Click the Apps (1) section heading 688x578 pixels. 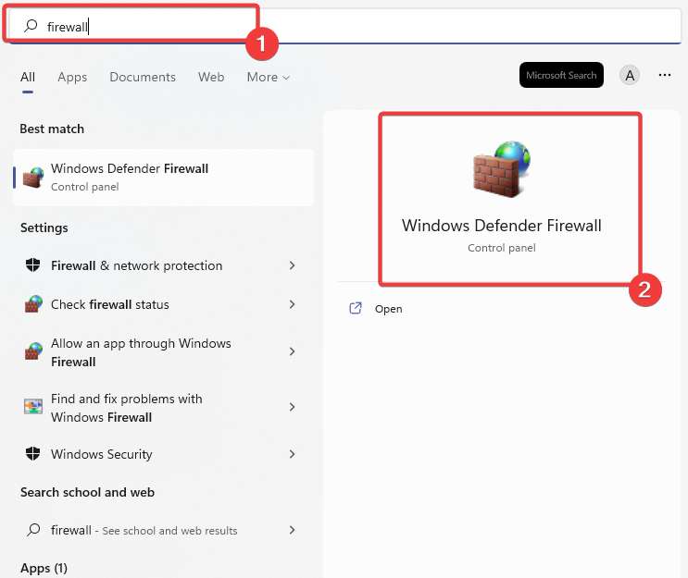point(44,569)
